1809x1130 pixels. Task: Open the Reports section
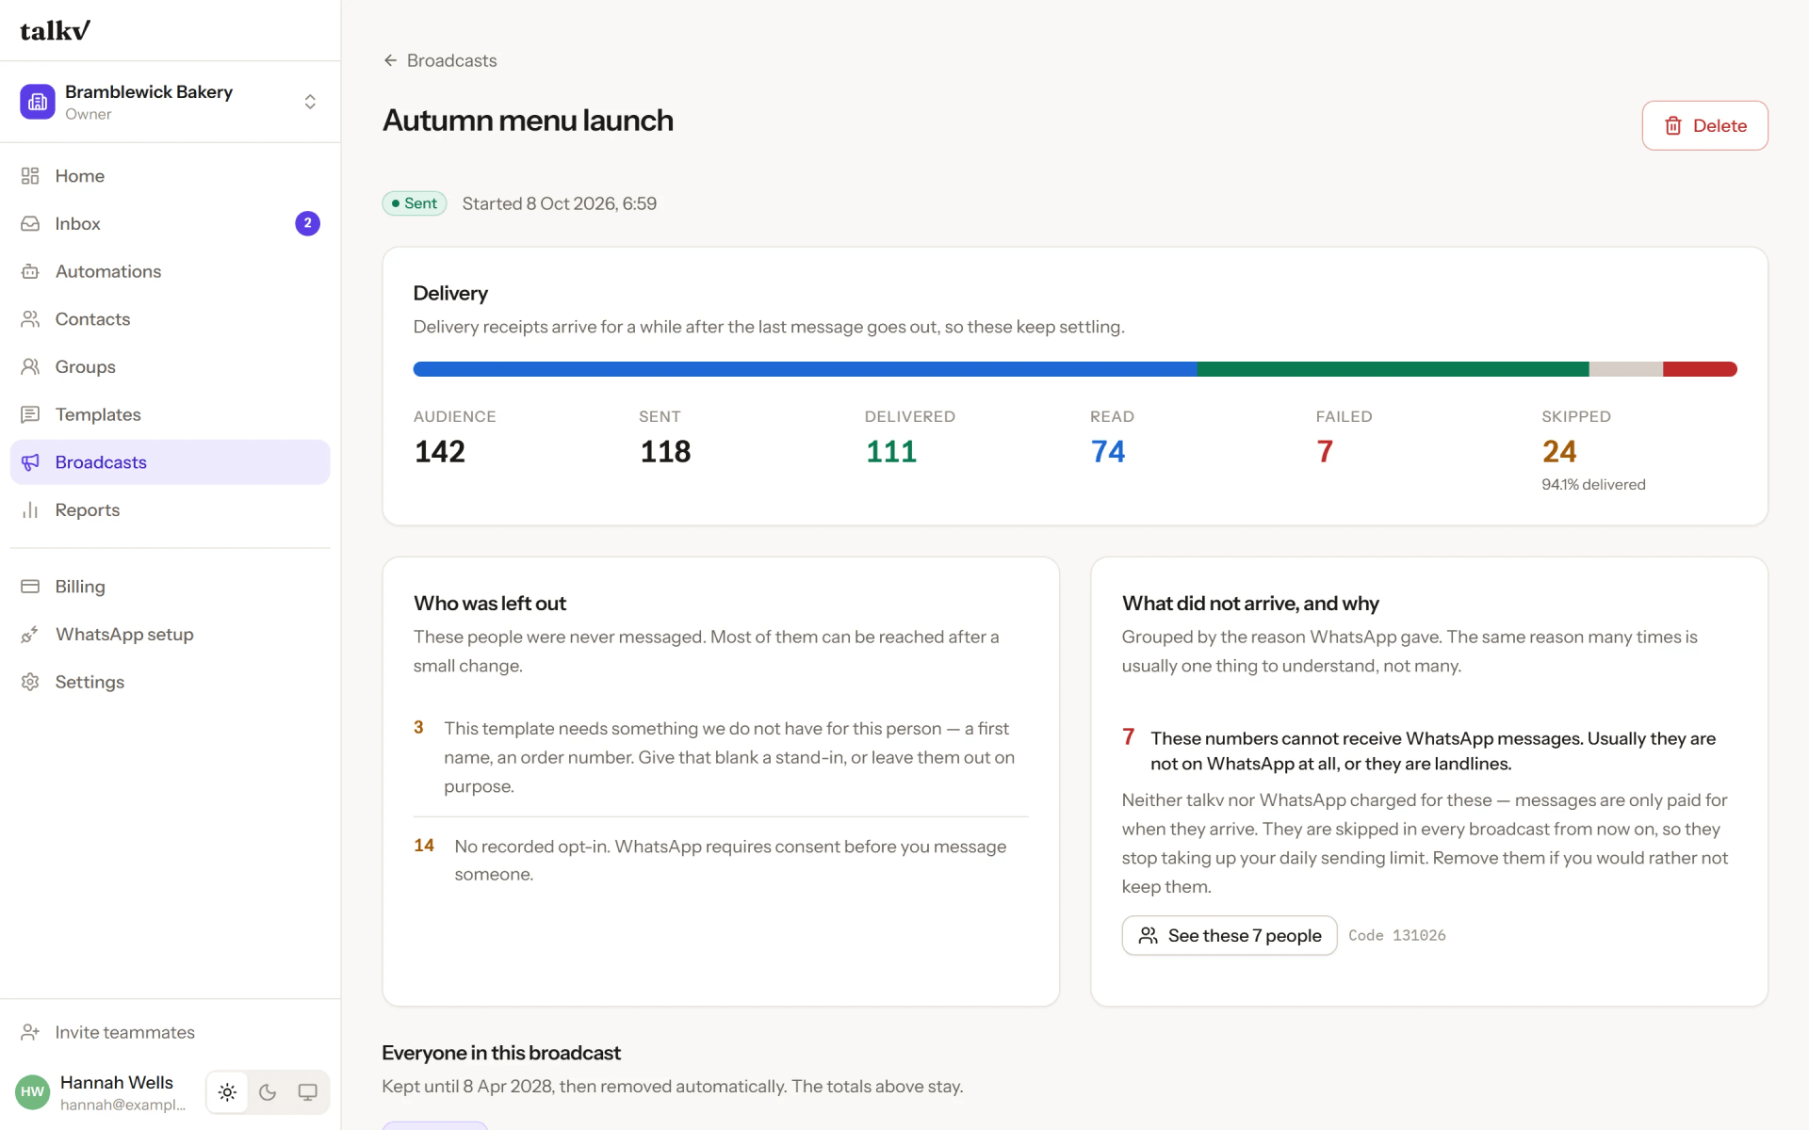170,510
